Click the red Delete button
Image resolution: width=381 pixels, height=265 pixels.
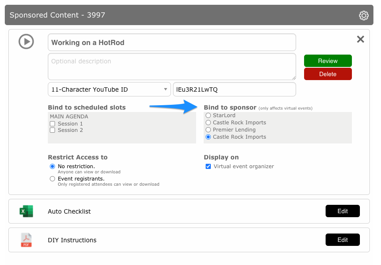[328, 74]
